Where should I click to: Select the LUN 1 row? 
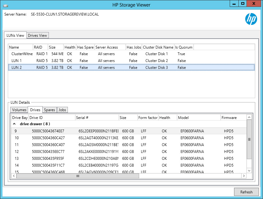point(131,61)
